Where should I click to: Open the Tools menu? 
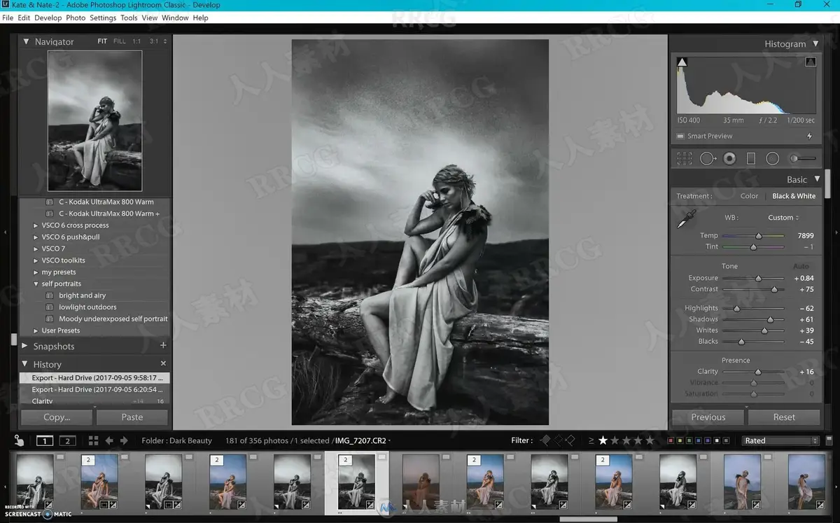[129, 18]
